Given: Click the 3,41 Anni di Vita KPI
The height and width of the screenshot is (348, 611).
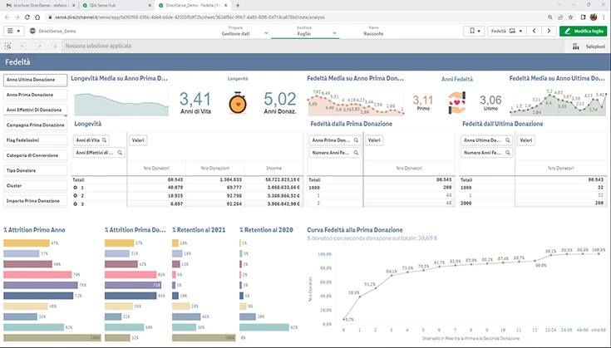Looking at the screenshot, I should [195, 103].
